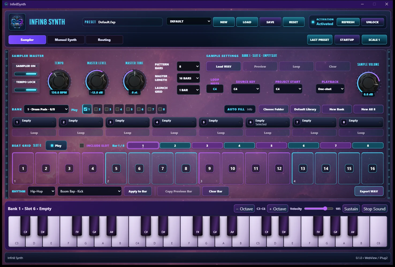This screenshot has width=395, height=267.
Task: Click the Master Level knob
Action: tap(97, 81)
